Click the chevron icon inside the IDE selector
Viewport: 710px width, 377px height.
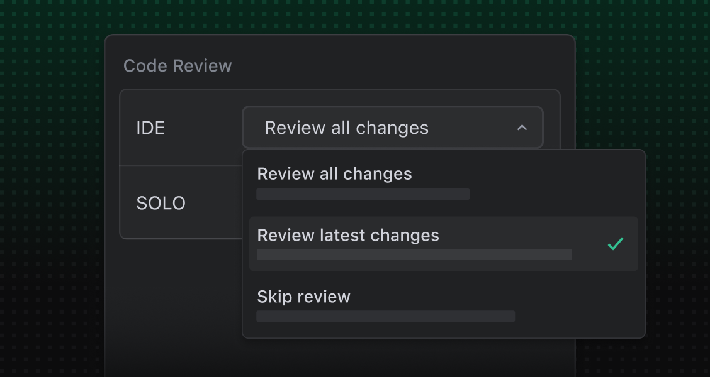[522, 128]
